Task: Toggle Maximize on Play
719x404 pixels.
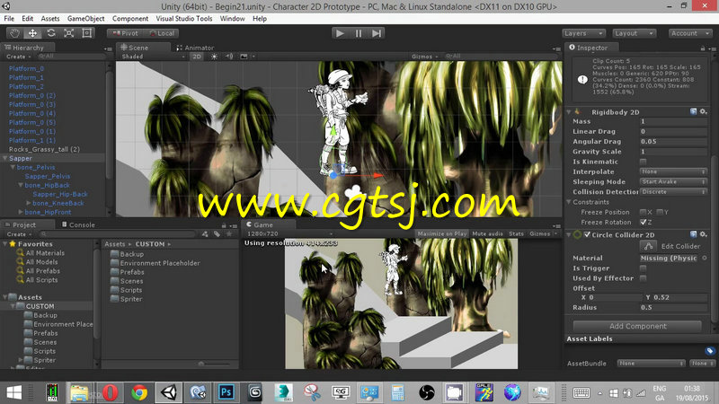Action: coord(442,233)
